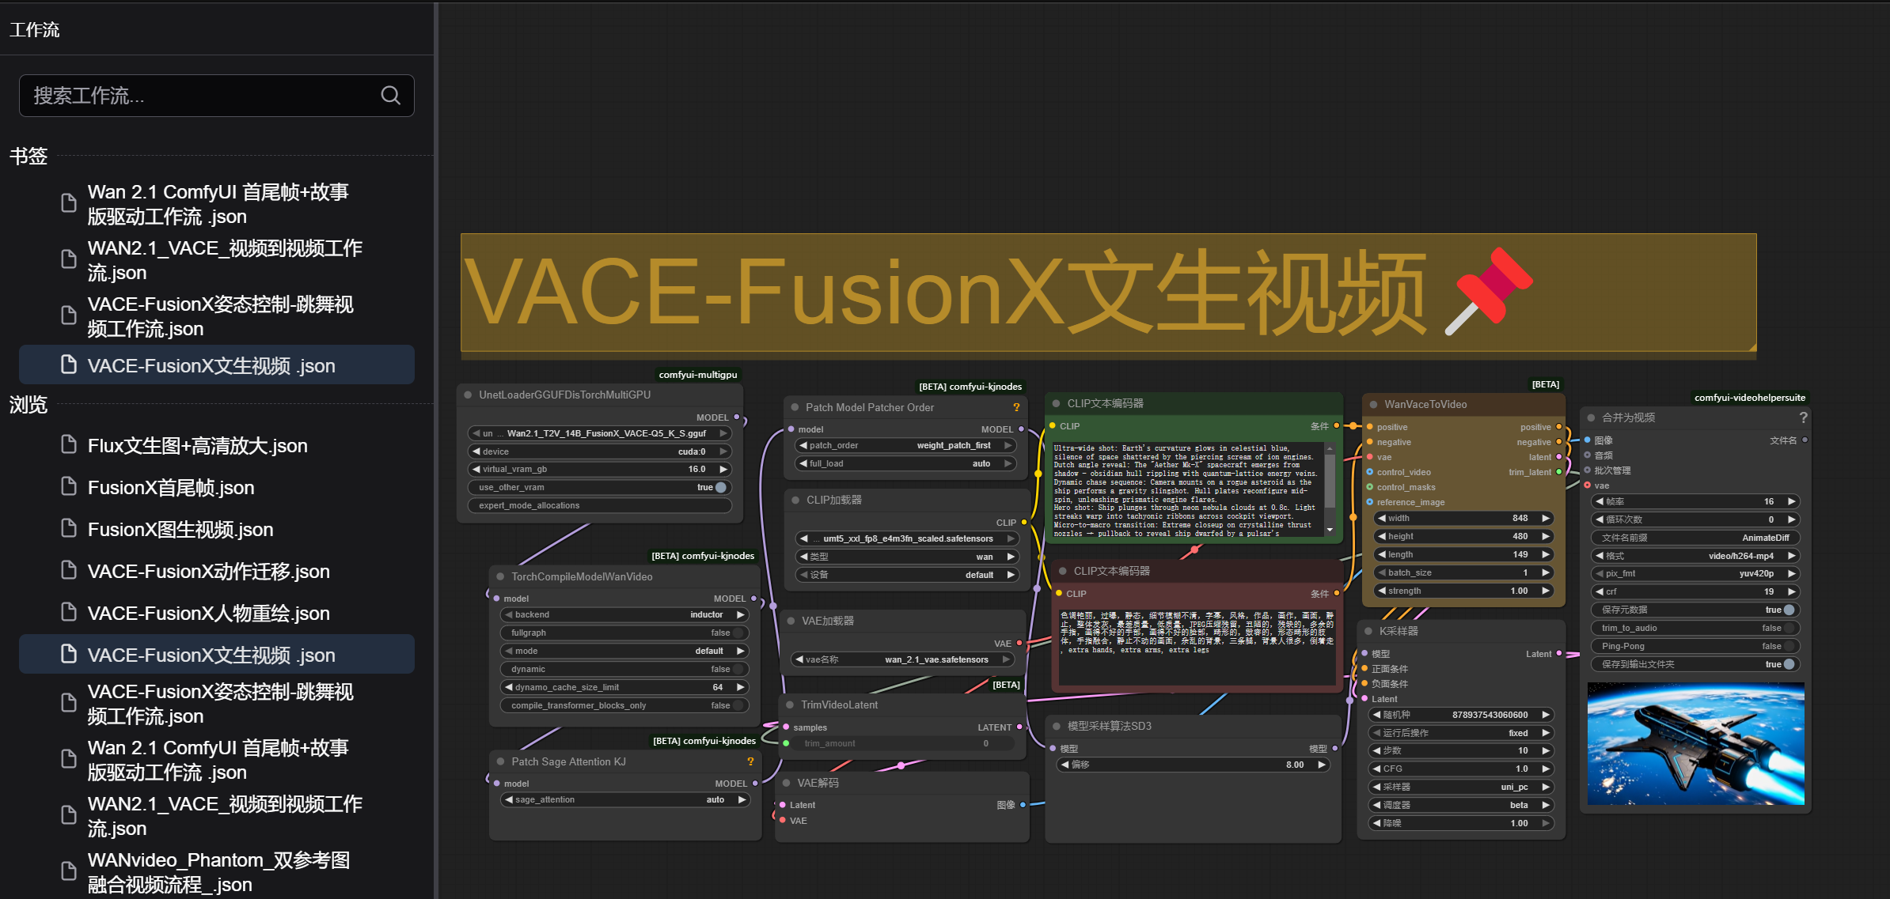Collapse TorchCompileModelWanVideo node via title dot
This screenshot has height=899, width=1890.
coord(500,576)
